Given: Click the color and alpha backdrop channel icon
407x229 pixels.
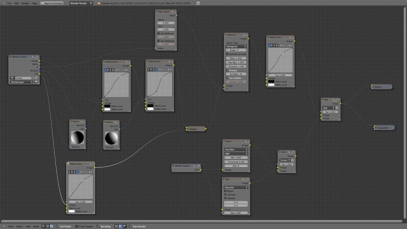Looking at the screenshot, I should (x=117, y=226).
